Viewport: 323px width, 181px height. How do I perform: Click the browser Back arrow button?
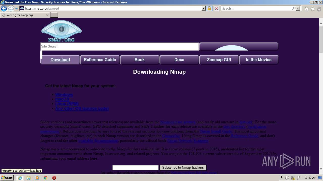pos(4,9)
